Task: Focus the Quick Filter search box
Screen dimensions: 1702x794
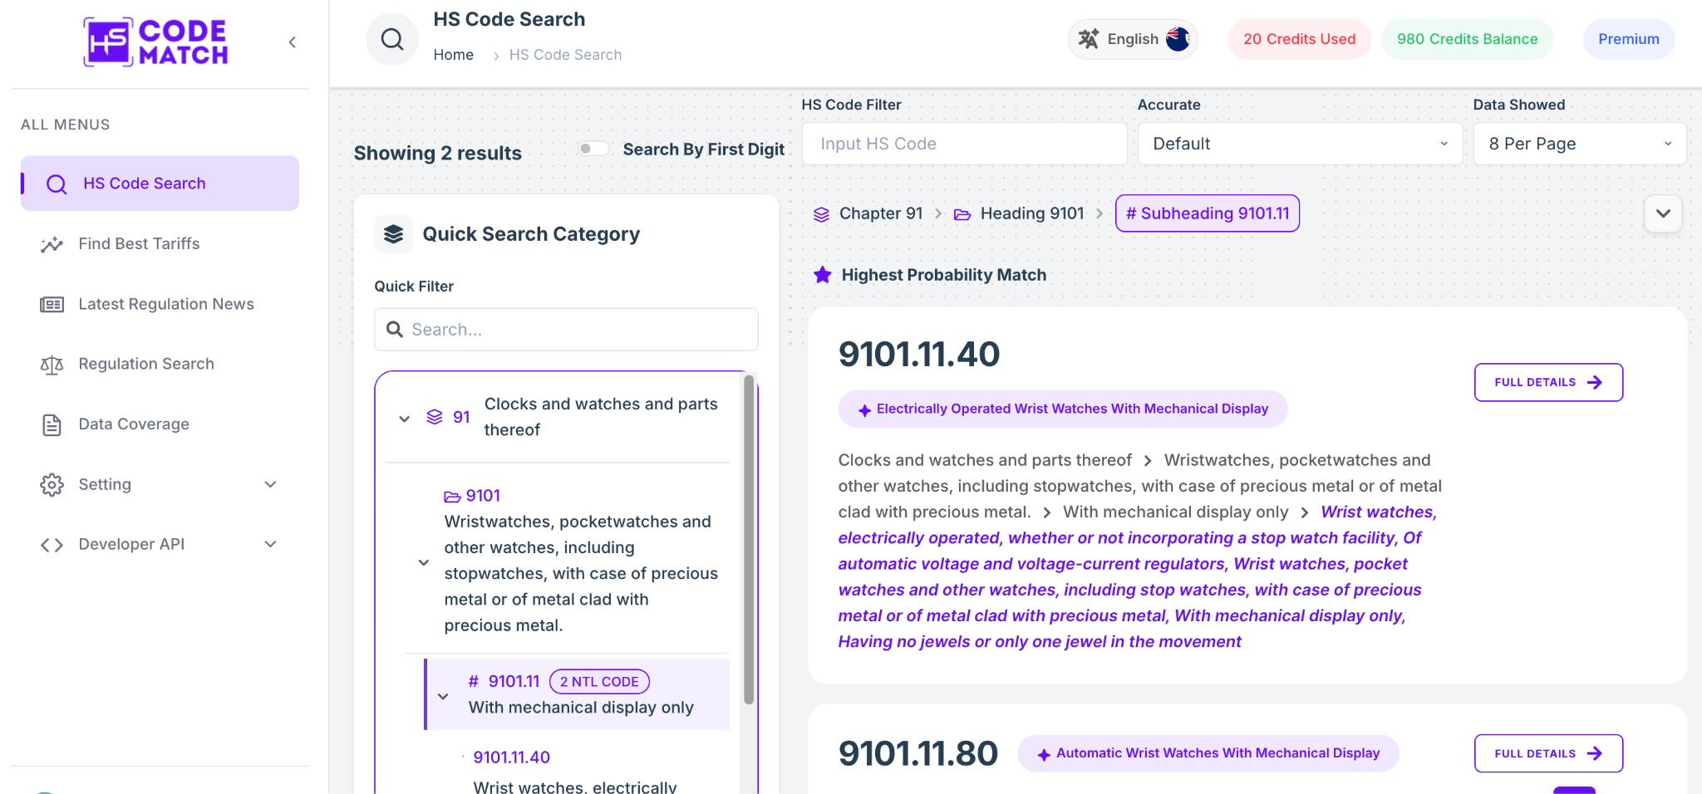Action: (566, 330)
